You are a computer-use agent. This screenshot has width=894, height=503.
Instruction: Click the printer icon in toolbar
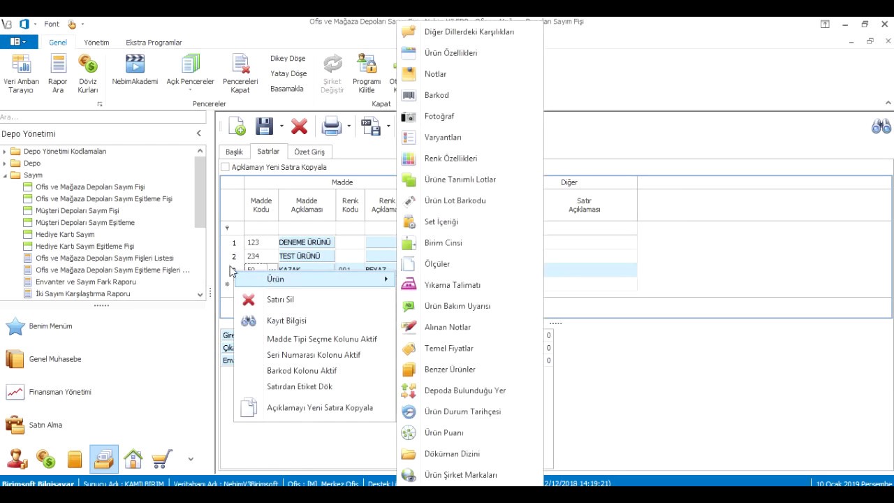pos(331,126)
